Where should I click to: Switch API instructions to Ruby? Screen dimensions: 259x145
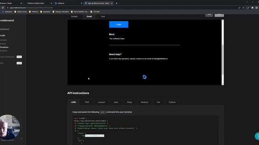coord(129,102)
